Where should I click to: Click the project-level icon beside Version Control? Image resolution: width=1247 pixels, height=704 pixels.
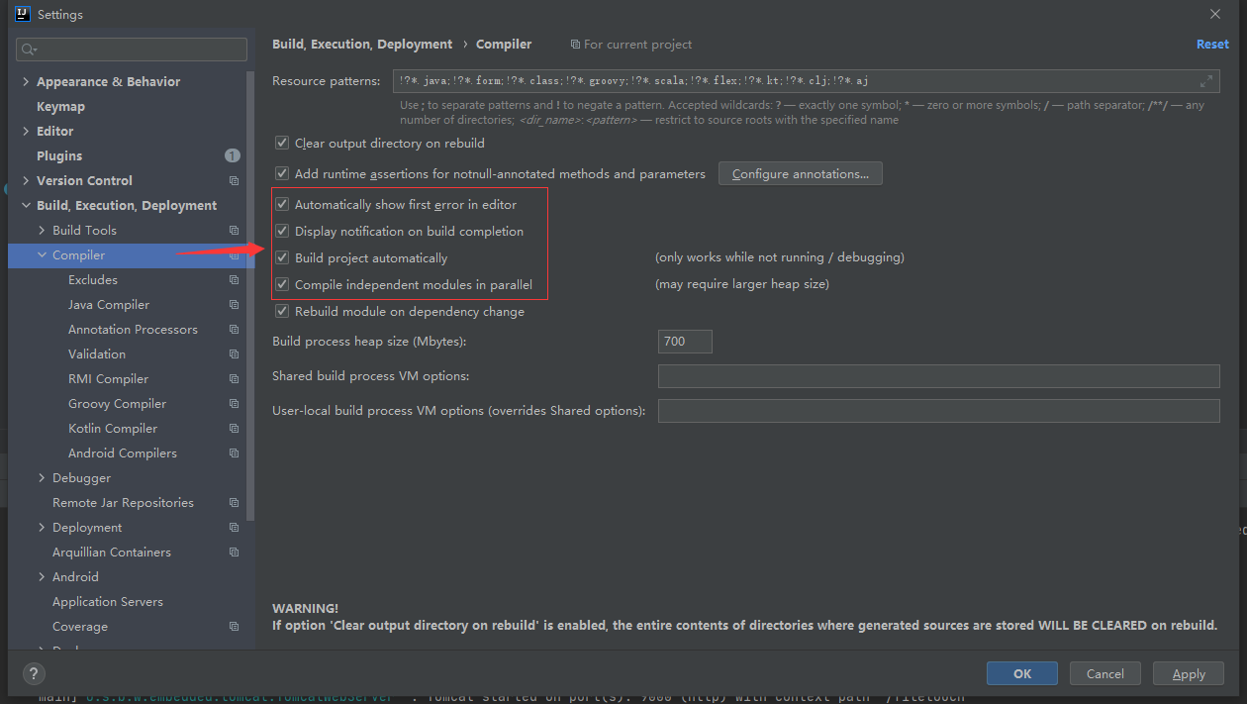click(x=234, y=181)
